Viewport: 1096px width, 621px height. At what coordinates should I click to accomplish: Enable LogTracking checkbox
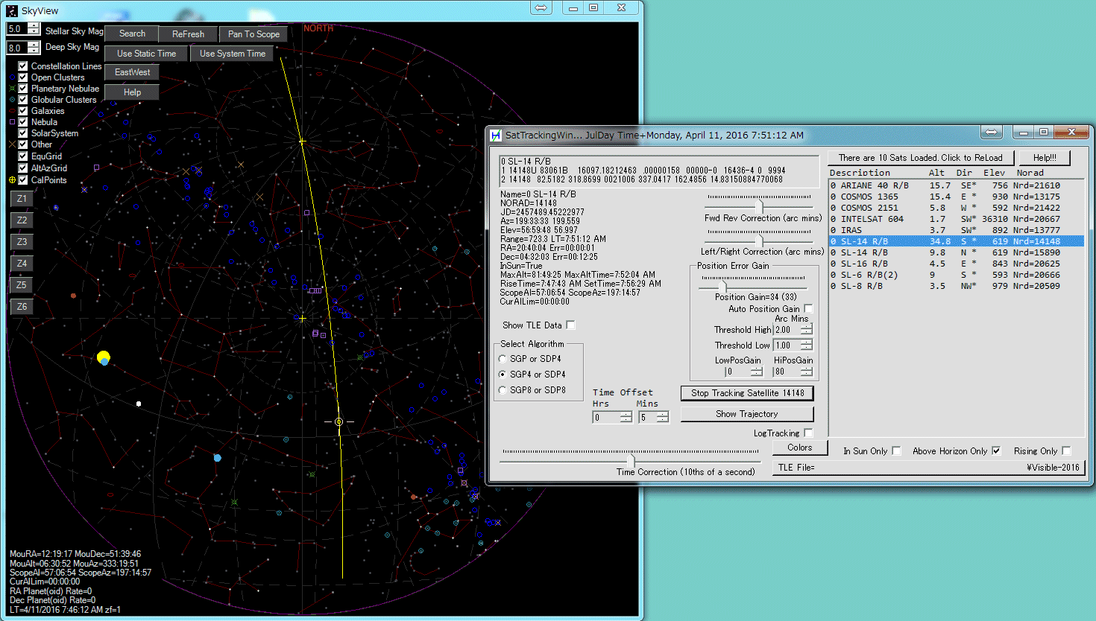tap(808, 433)
